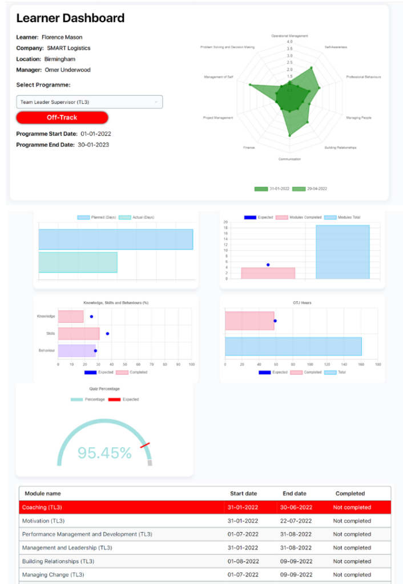Select the Managing Change (TL3) row
The width and height of the screenshot is (403, 584).
pos(205,575)
